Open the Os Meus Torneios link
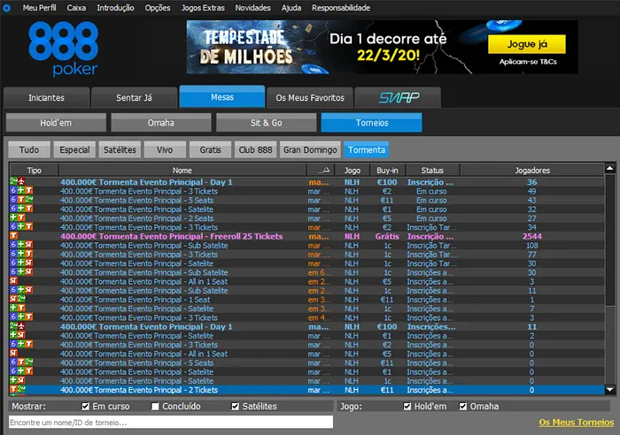The width and height of the screenshot is (620, 435). [576, 423]
